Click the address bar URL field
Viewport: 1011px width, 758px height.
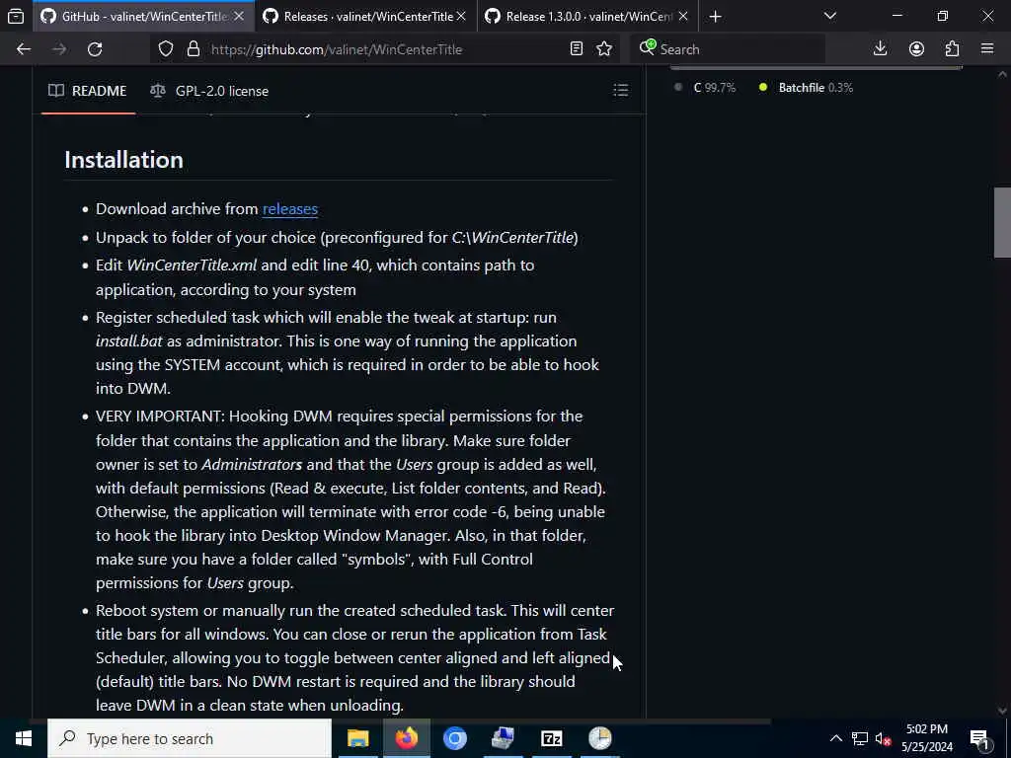tap(386, 49)
